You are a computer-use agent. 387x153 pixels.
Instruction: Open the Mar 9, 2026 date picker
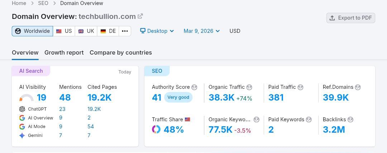click(x=202, y=31)
